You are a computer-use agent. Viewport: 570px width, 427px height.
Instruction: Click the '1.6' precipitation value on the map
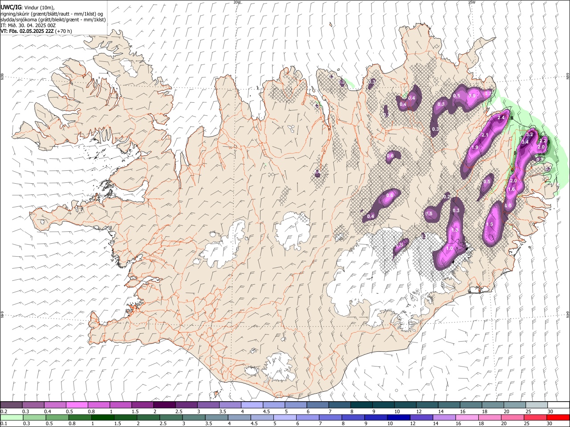coord(511,189)
